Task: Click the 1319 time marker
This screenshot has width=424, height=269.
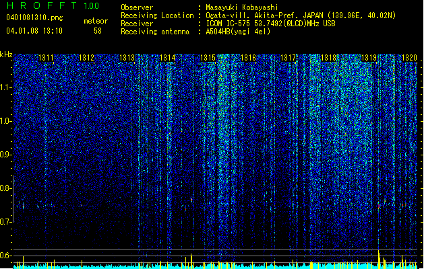Action: [369, 58]
